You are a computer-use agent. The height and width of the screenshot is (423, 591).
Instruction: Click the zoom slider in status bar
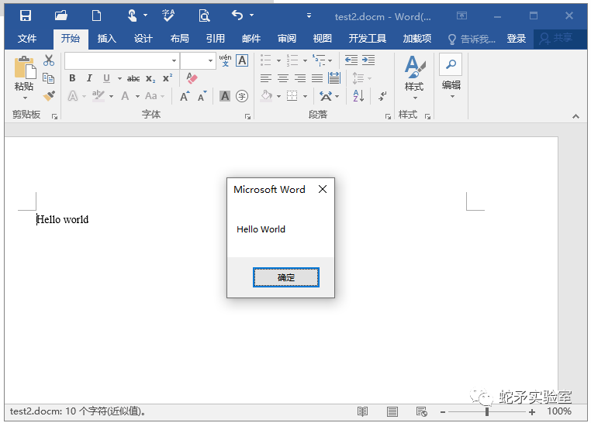487,411
